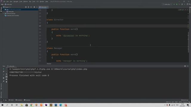Screen dimensions: 191x107
Task: Click the Director breadcrumb below editor
Action: click(49, 64)
